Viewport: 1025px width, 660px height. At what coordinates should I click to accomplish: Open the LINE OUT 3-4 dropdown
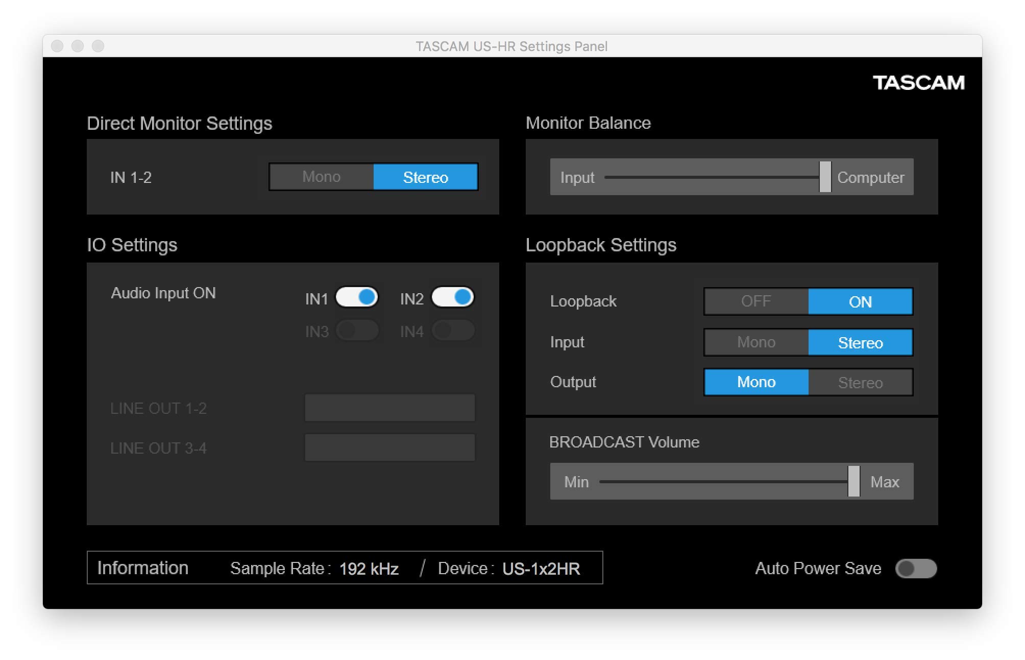[x=389, y=447]
